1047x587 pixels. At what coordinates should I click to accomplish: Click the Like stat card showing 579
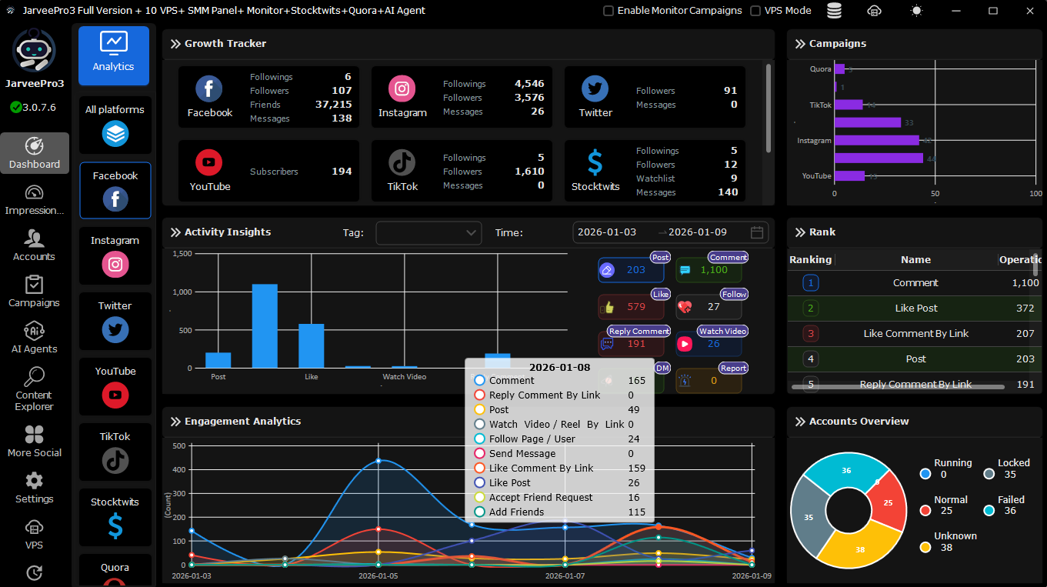(x=631, y=307)
